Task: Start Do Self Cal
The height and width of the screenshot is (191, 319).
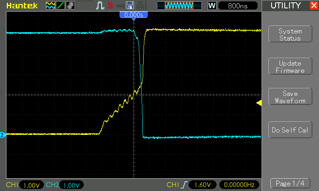Action: coord(290,130)
